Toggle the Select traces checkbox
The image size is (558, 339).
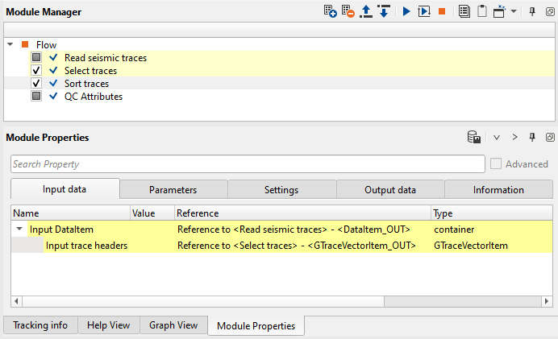tap(36, 71)
